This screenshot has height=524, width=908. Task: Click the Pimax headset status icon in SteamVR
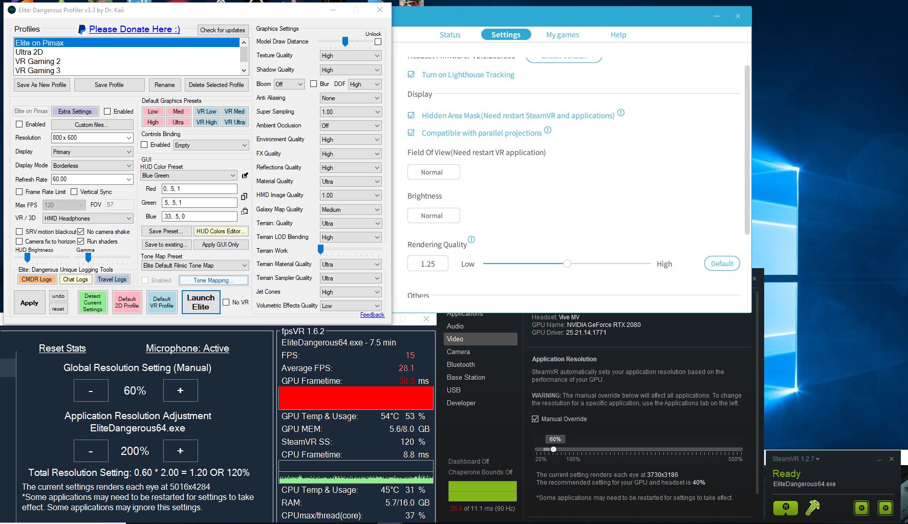[786, 508]
